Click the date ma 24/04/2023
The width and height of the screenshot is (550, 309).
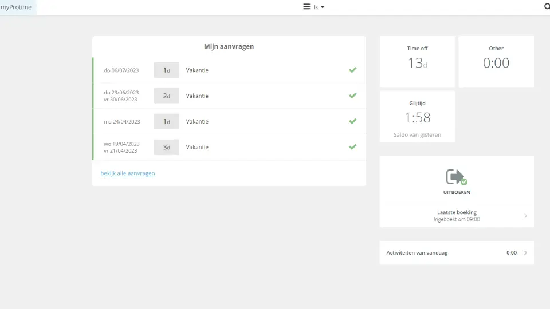(x=122, y=121)
